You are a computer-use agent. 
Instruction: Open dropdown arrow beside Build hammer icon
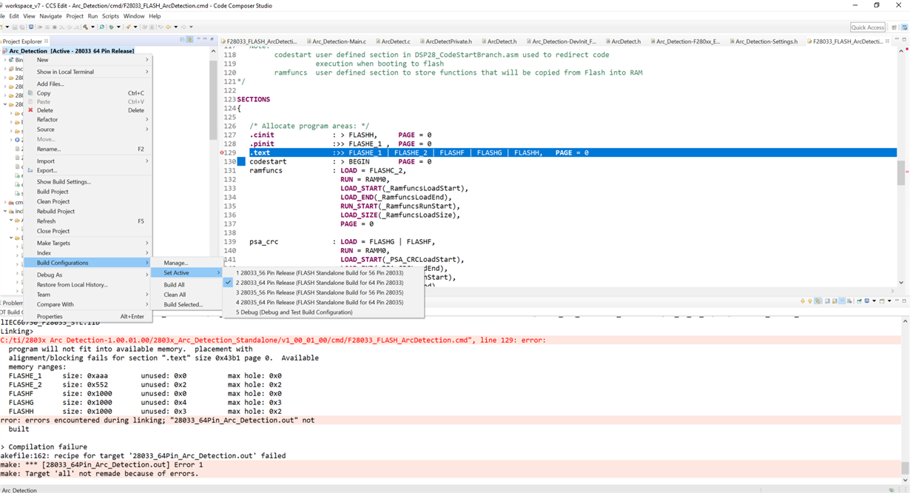pyautogui.click(x=92, y=27)
